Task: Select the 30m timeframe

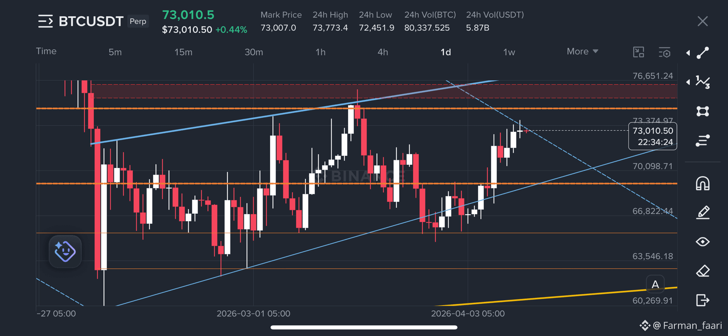Action: click(x=254, y=52)
